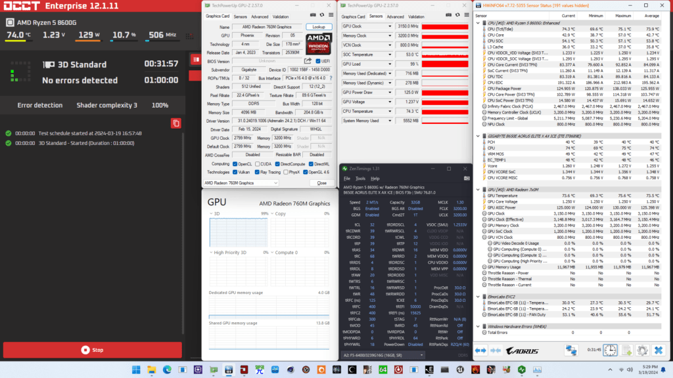Click the OCCT 74.0 °C yellow temperature bar

click(18, 41)
